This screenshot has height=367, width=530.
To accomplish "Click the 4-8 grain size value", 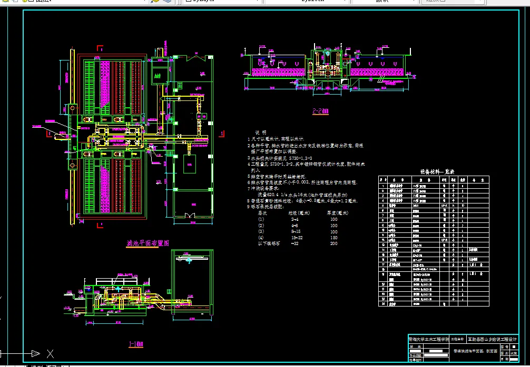I will [x=295, y=226].
